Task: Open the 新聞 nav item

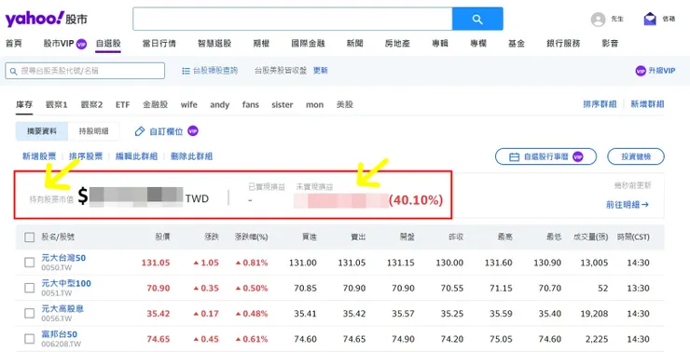Action: pyautogui.click(x=354, y=43)
